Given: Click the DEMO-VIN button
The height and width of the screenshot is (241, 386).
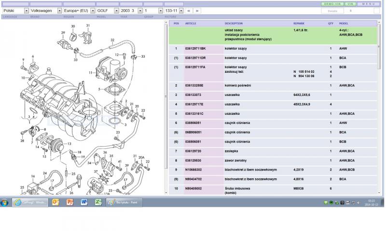Looking at the screenshot, I should click(x=332, y=4).
